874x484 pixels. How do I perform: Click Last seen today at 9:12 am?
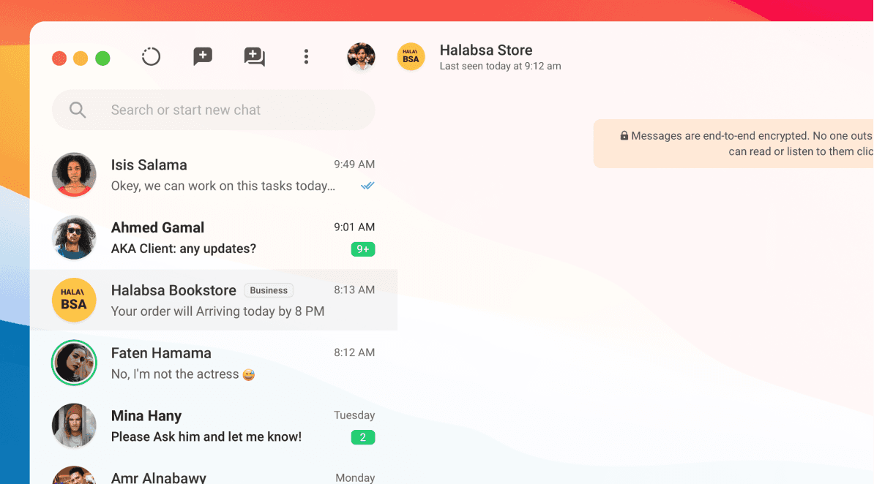[x=500, y=66]
